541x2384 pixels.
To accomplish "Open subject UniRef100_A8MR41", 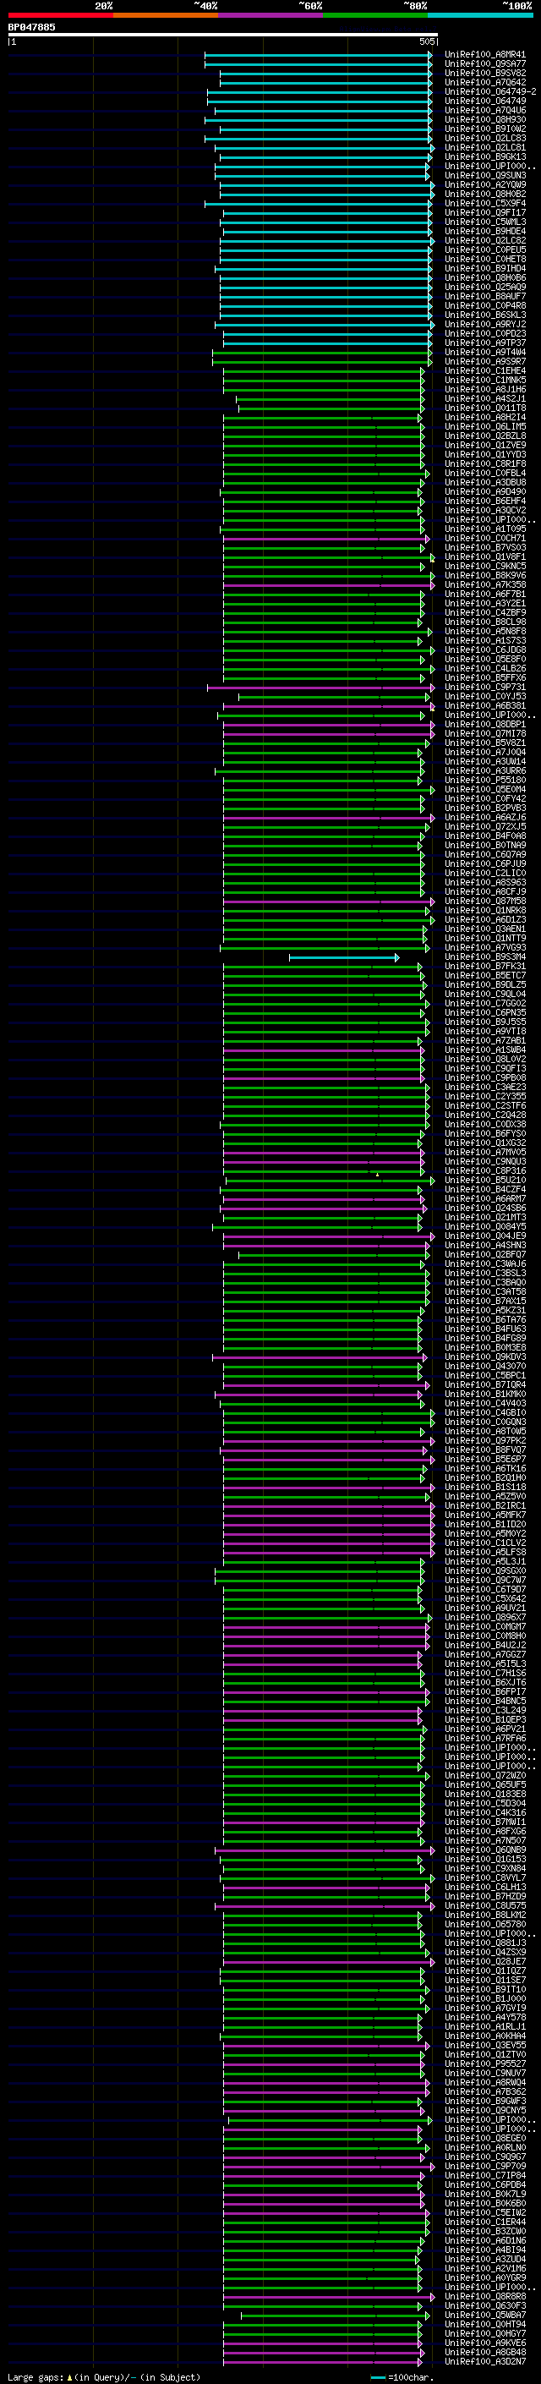I will tap(484, 55).
